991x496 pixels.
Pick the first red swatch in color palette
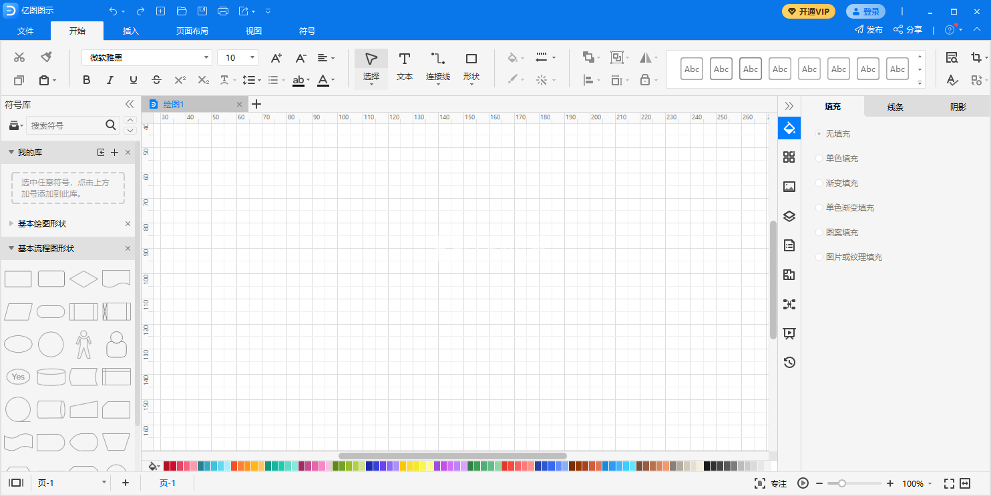coord(167,466)
